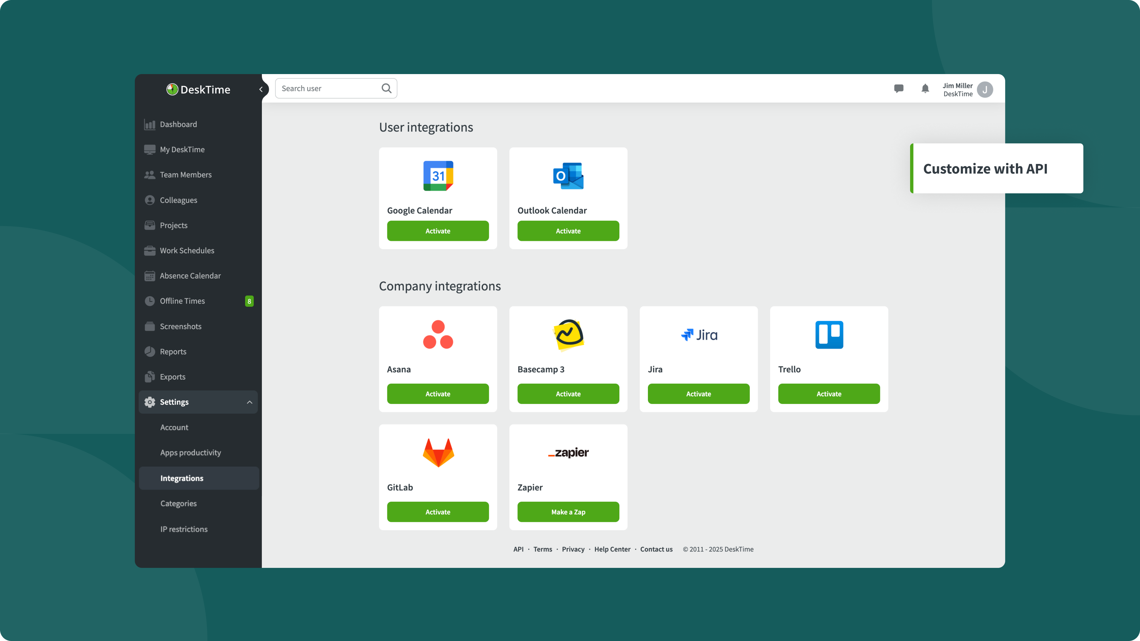Open the Offline Times page
The width and height of the screenshot is (1140, 641).
pyautogui.click(x=182, y=301)
